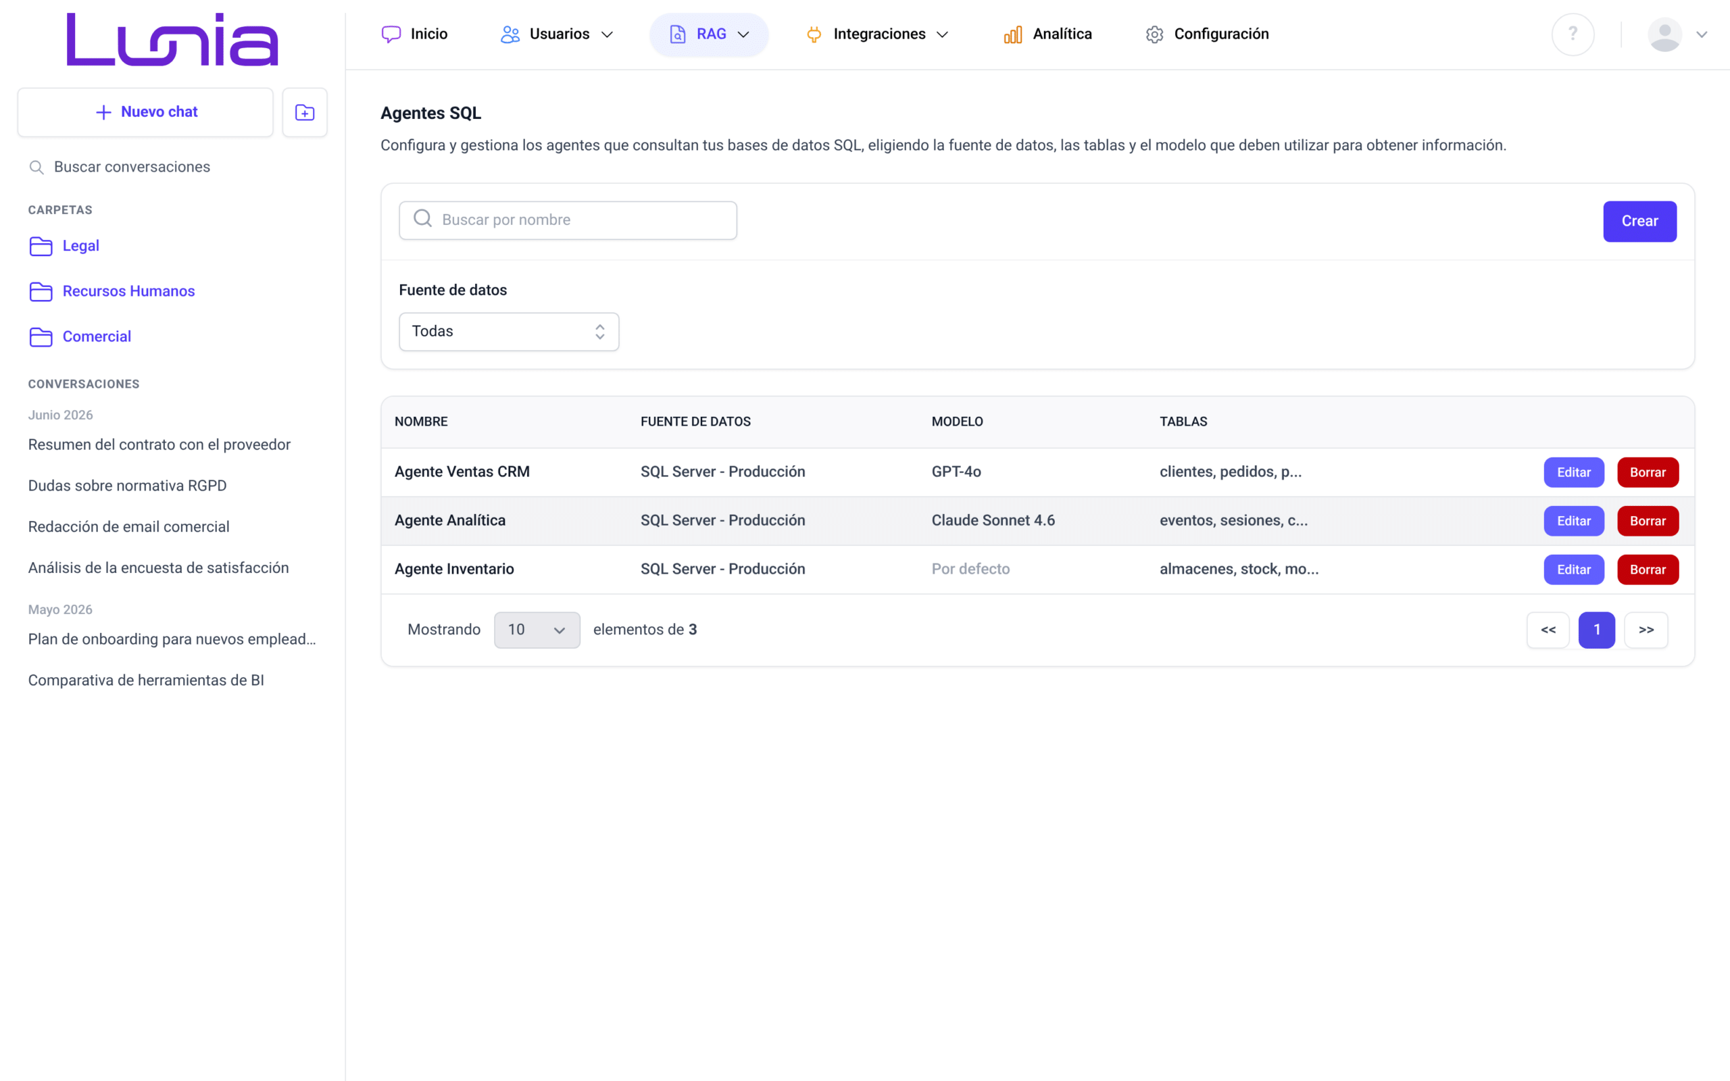This screenshot has height=1081, width=1730.
Task: Open the Analítica menu item
Action: coord(1047,34)
